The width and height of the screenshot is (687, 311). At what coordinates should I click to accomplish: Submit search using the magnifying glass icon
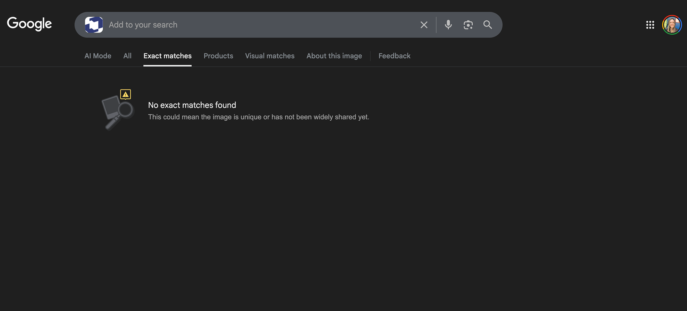488,25
